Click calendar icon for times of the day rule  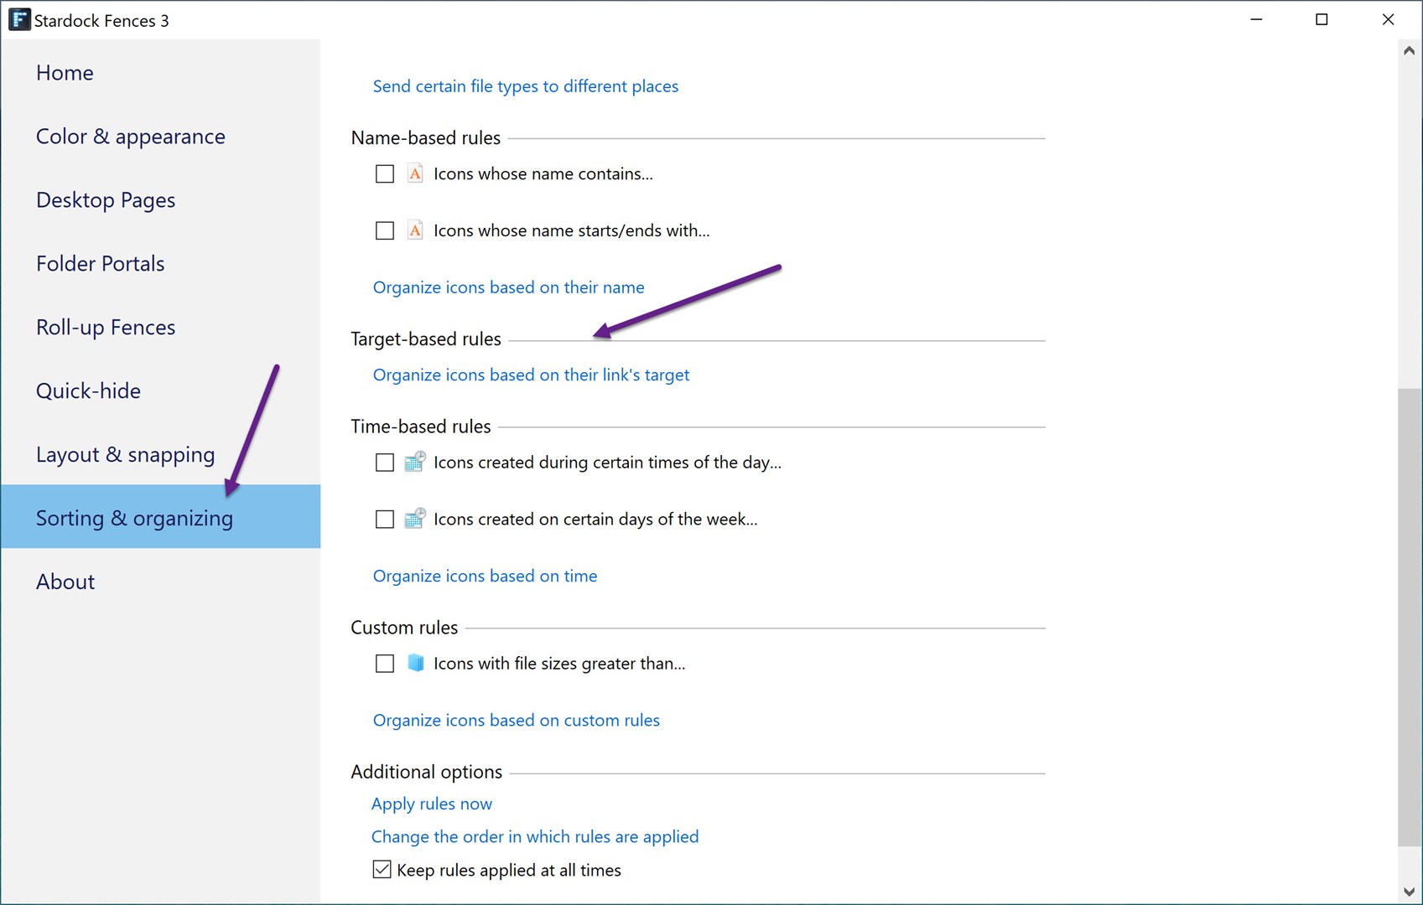(x=415, y=462)
